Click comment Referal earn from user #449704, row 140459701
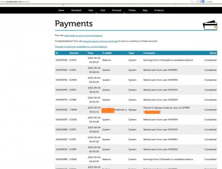The width and height of the screenshot is (222, 169). pyautogui.click(x=160, y=80)
